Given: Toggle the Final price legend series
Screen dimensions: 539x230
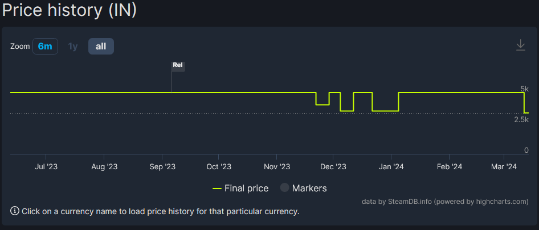Looking at the screenshot, I should click(x=240, y=188).
